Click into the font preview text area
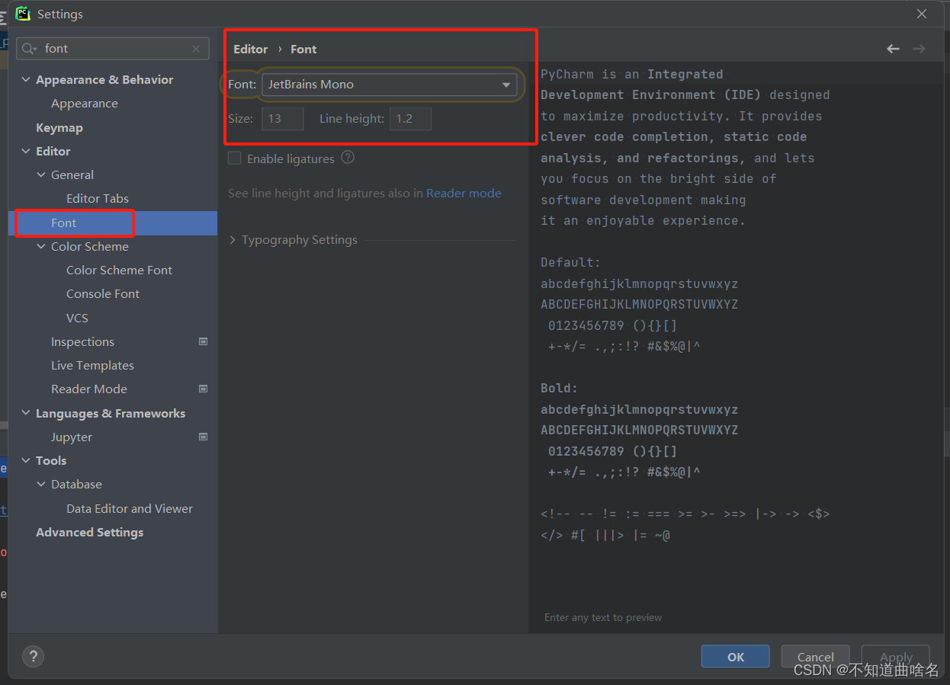This screenshot has height=685, width=950. coord(736,335)
